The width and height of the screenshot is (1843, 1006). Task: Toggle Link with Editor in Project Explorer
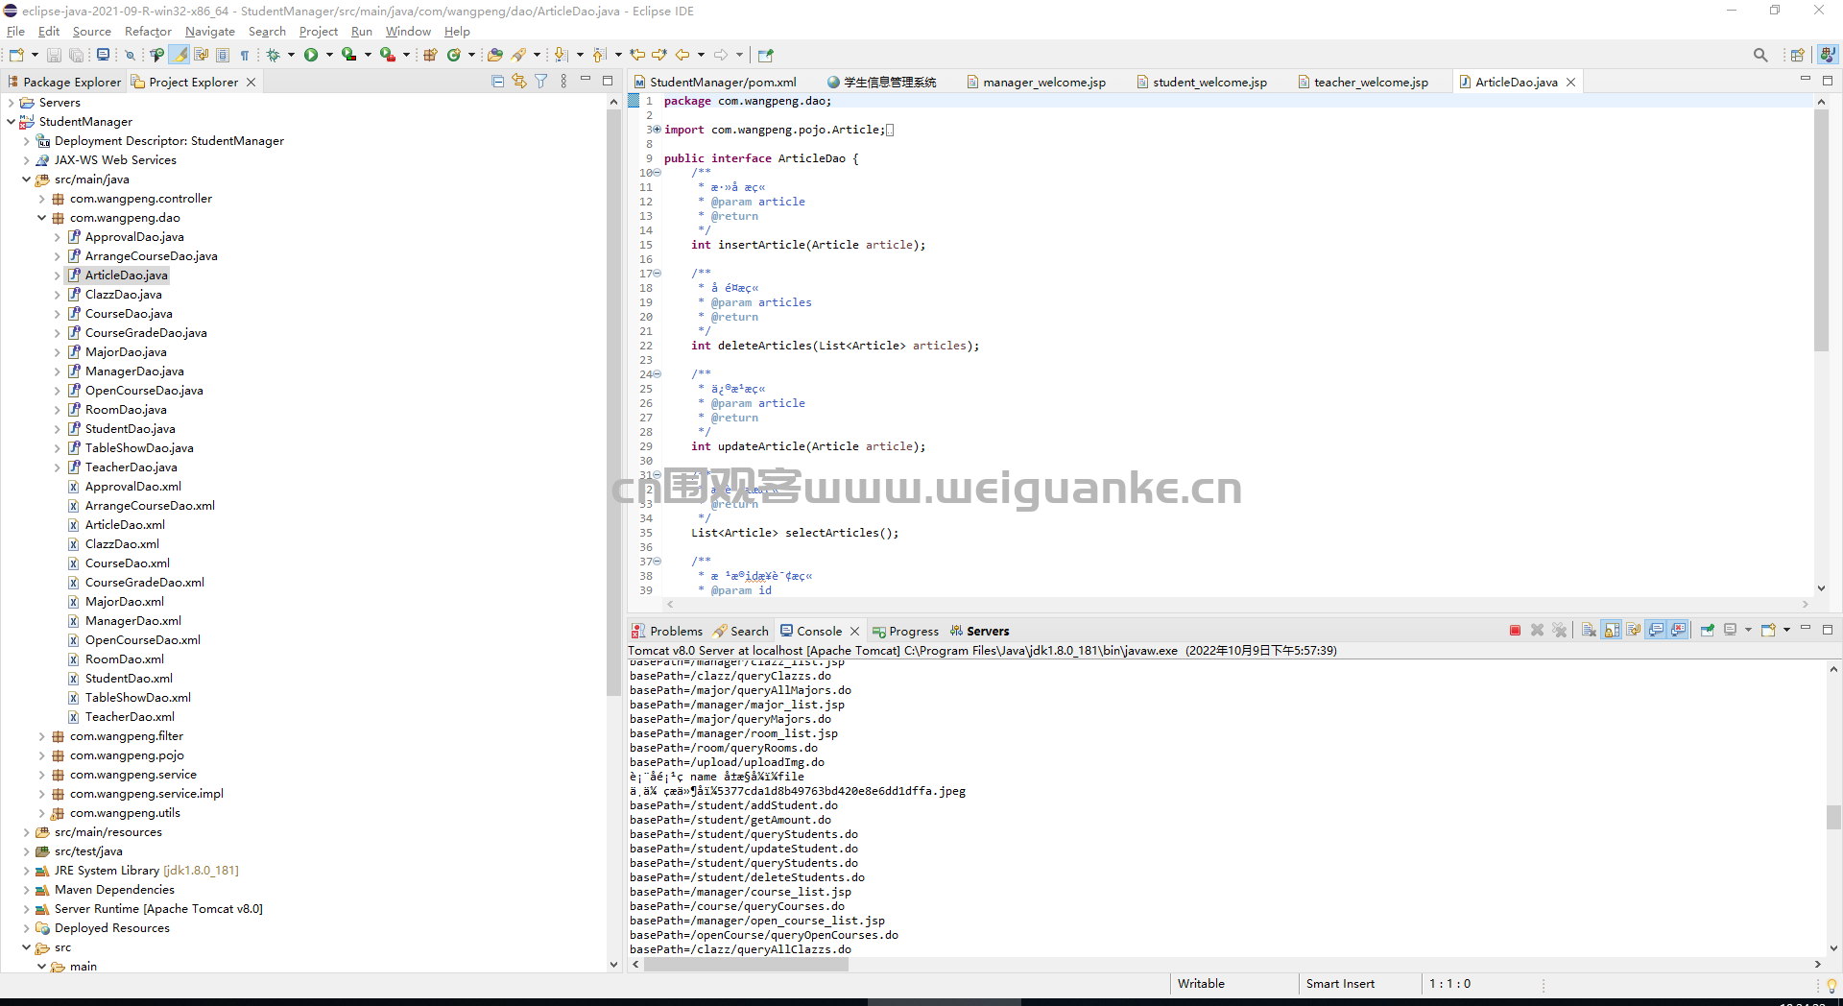[x=519, y=82]
